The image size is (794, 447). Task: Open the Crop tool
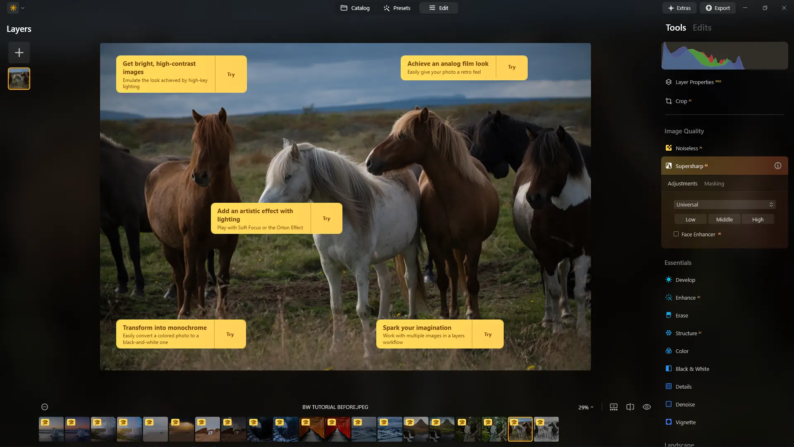(x=681, y=101)
